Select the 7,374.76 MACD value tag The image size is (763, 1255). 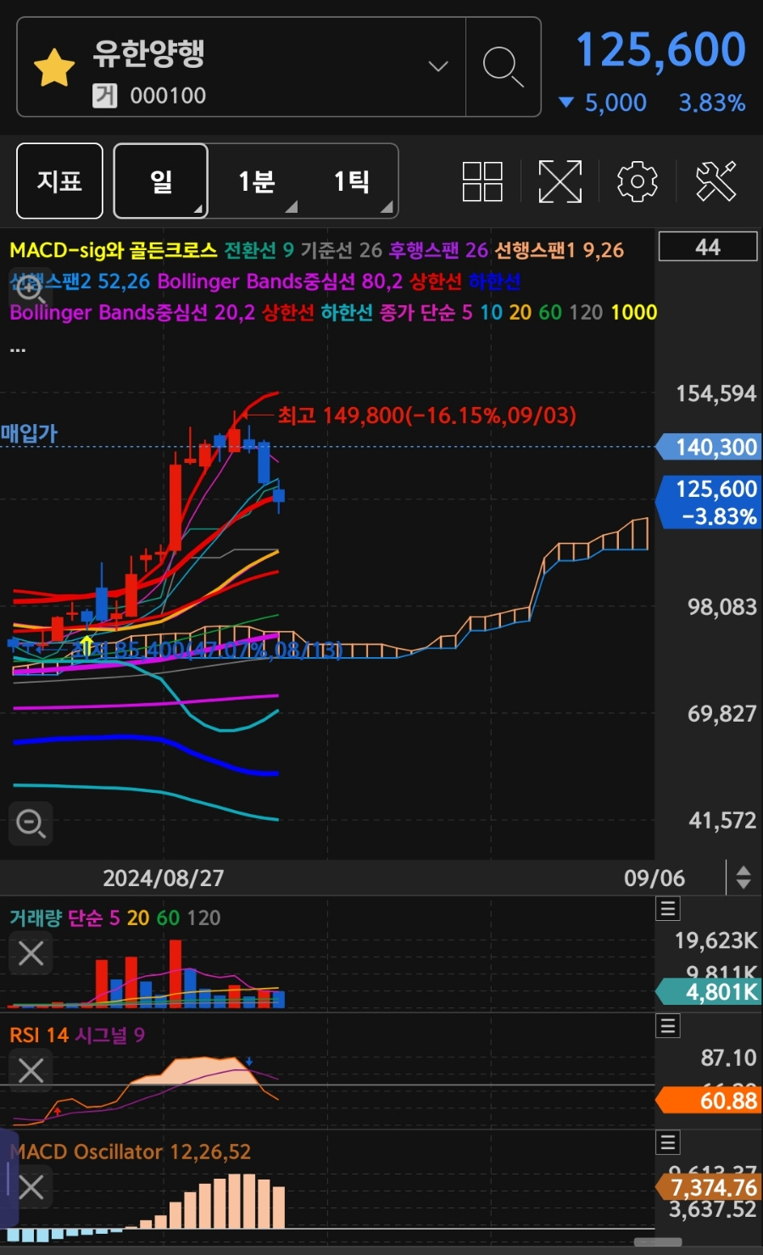pyautogui.click(x=709, y=1187)
